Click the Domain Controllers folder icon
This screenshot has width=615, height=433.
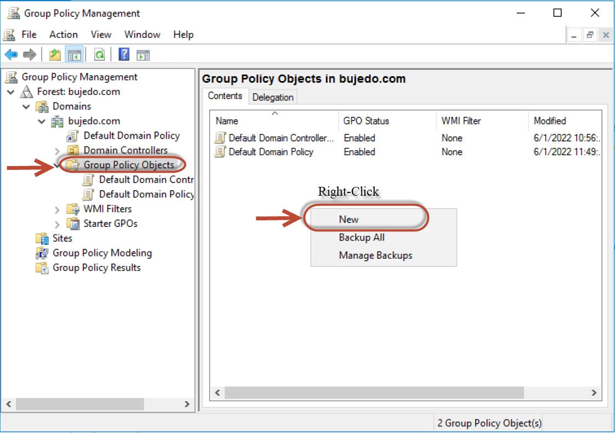[73, 151]
